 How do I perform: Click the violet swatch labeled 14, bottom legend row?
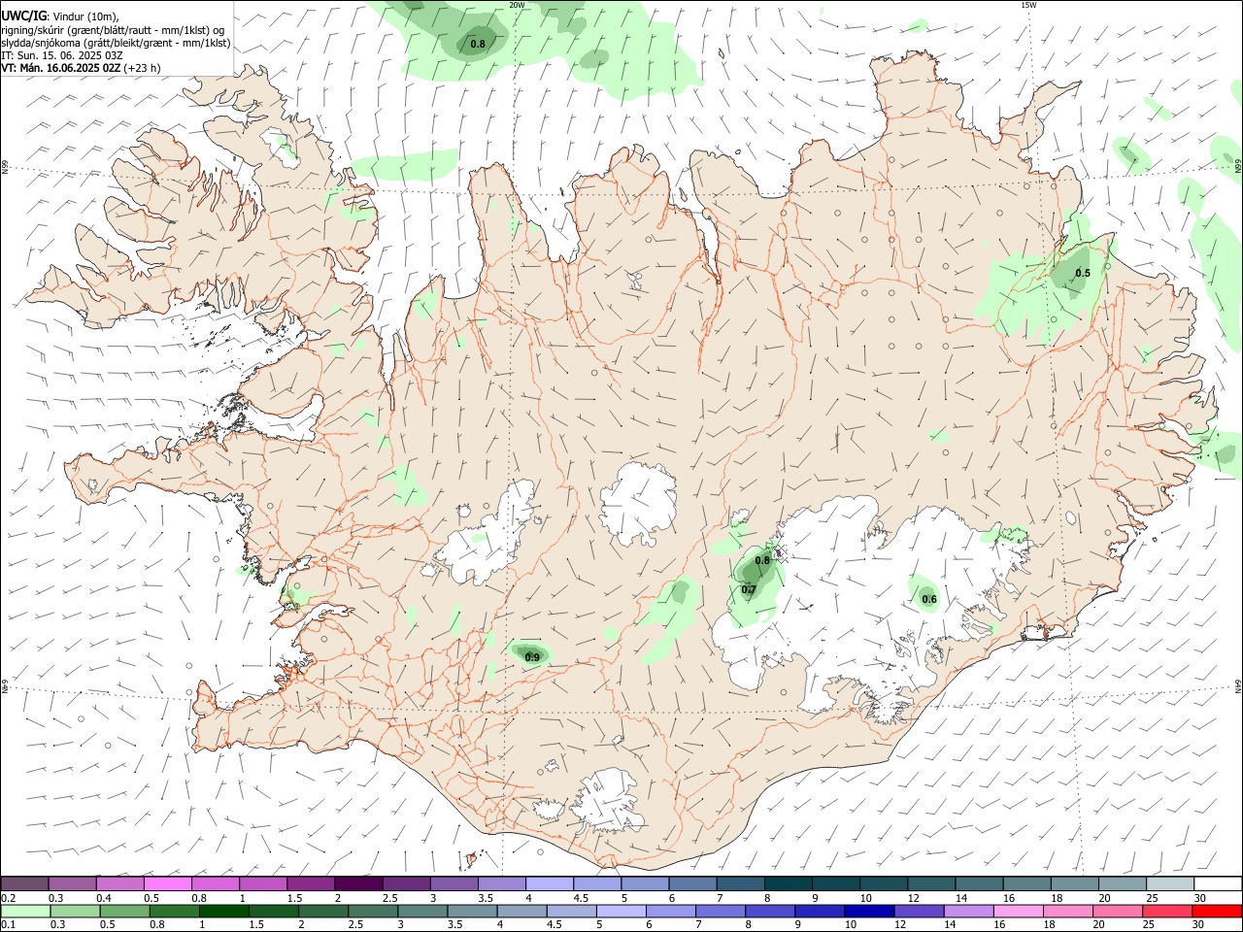(968, 912)
